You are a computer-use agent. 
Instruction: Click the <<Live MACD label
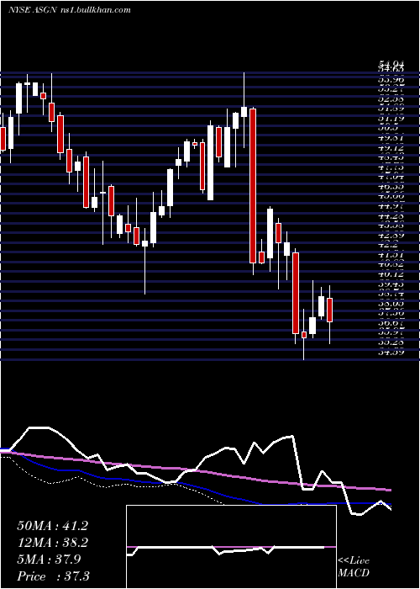point(354,567)
